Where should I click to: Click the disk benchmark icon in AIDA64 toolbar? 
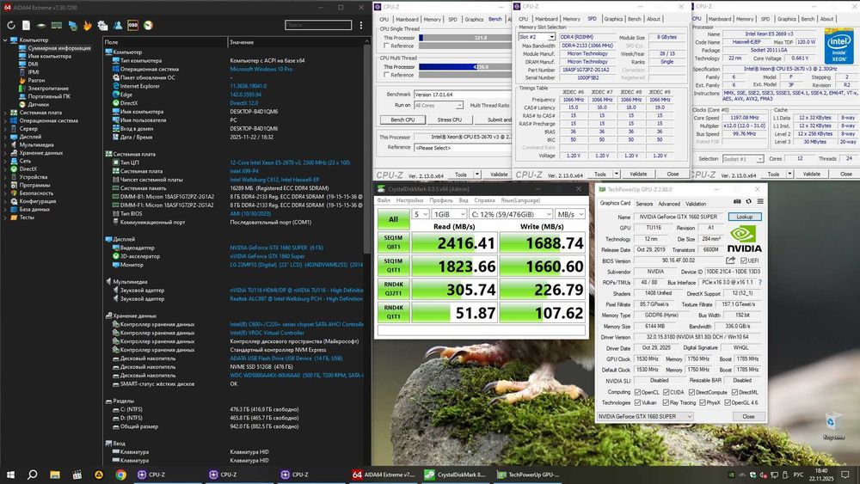click(41, 25)
